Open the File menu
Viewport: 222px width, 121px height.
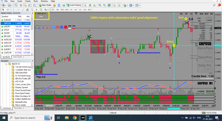pyautogui.click(x=6, y=1)
